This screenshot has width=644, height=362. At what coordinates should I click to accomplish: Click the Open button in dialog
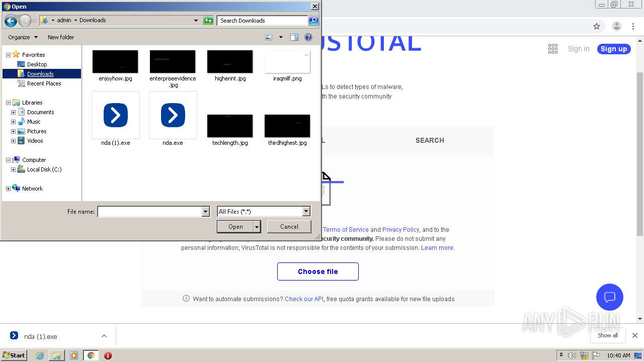(235, 227)
